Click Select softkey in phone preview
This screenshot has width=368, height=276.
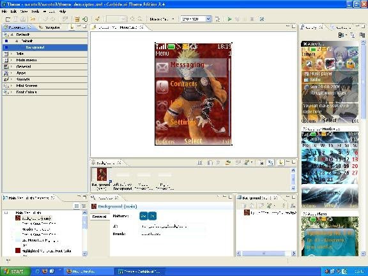[x=193, y=141]
